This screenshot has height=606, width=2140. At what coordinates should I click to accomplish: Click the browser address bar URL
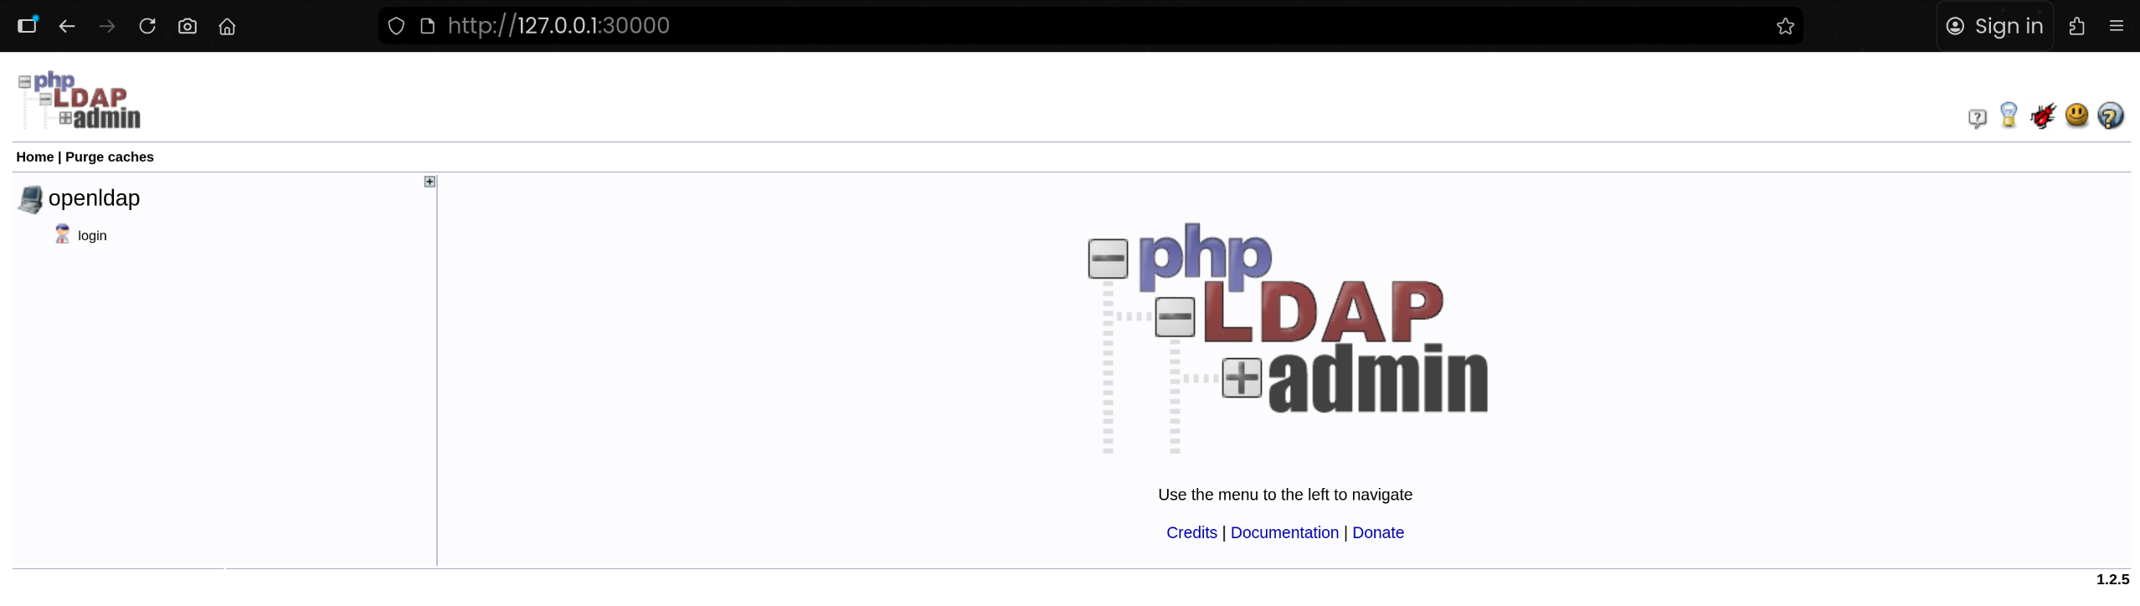tap(558, 26)
